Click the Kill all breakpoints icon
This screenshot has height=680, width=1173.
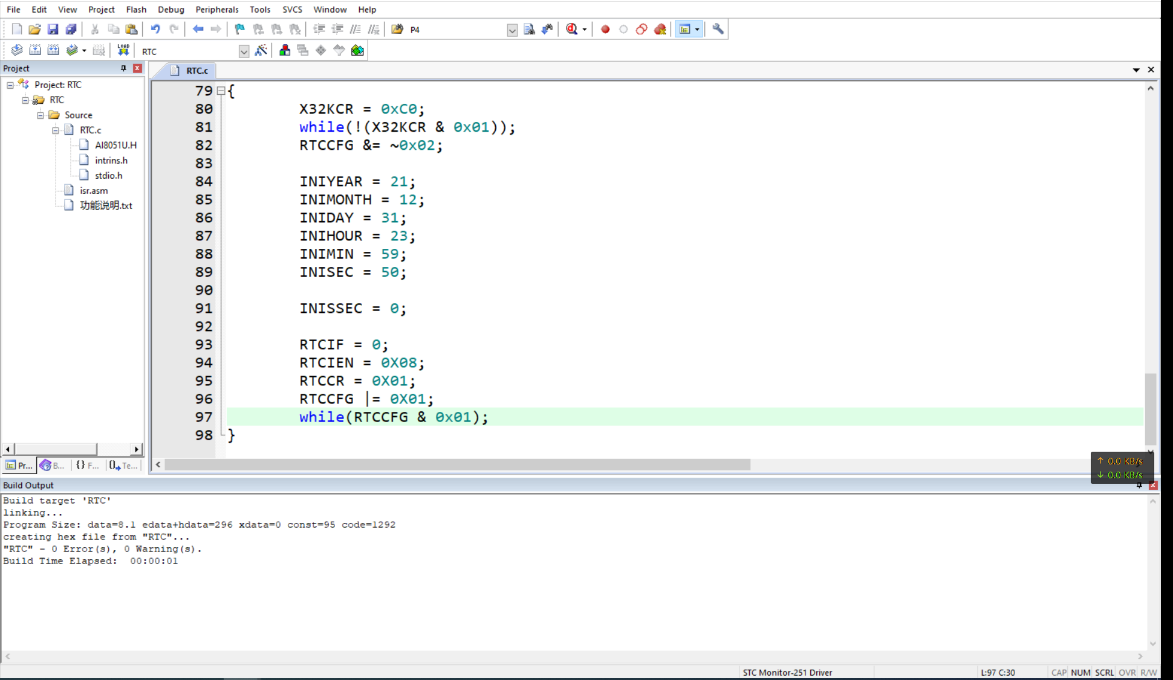click(660, 29)
